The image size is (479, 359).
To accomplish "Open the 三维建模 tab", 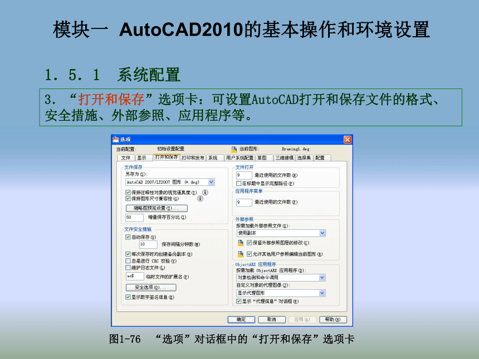I will (x=285, y=158).
